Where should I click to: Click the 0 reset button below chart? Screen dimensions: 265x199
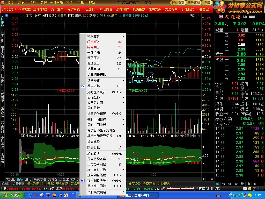click(x=212, y=179)
